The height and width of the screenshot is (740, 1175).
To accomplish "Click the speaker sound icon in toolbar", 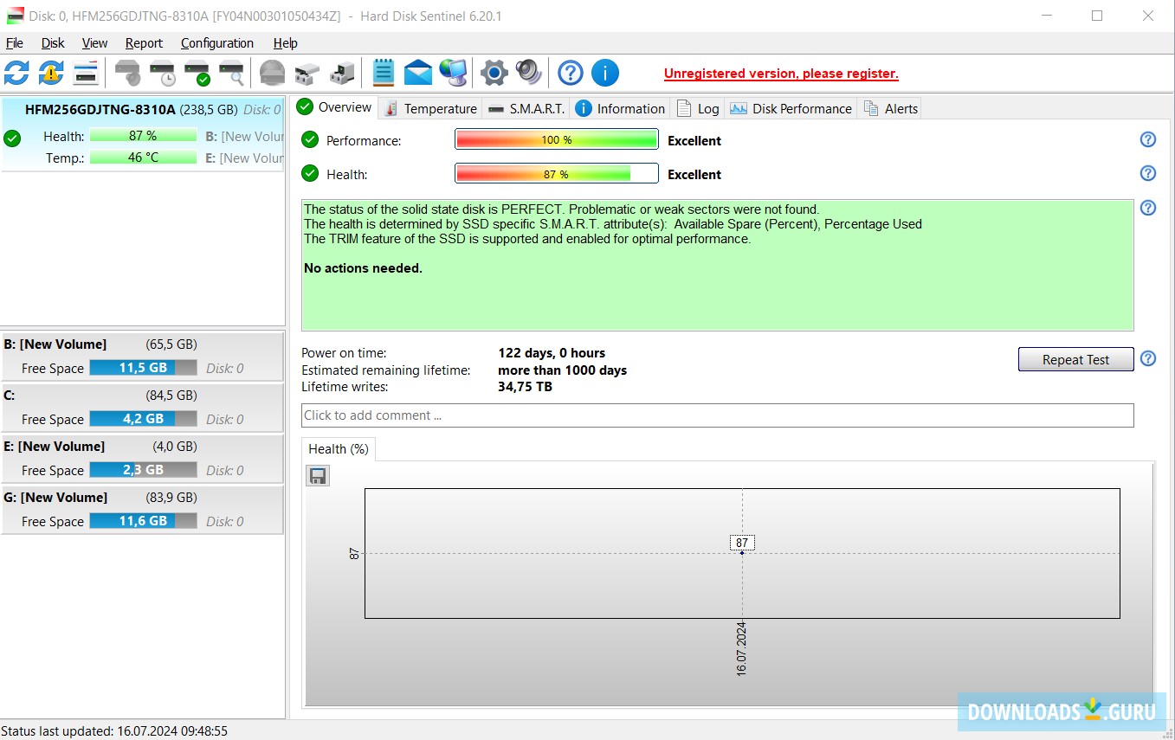I will pos(528,73).
